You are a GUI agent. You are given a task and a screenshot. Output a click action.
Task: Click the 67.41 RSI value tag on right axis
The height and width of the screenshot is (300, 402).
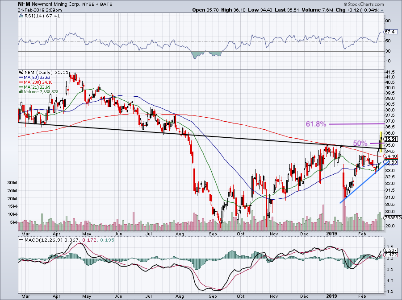391,32
